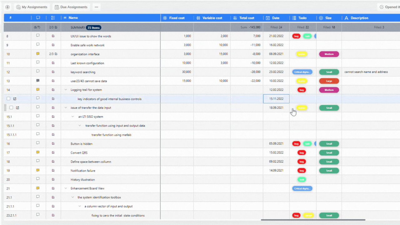
Task: Tick checkbox for 'key indicators' row
Action: coord(8,99)
